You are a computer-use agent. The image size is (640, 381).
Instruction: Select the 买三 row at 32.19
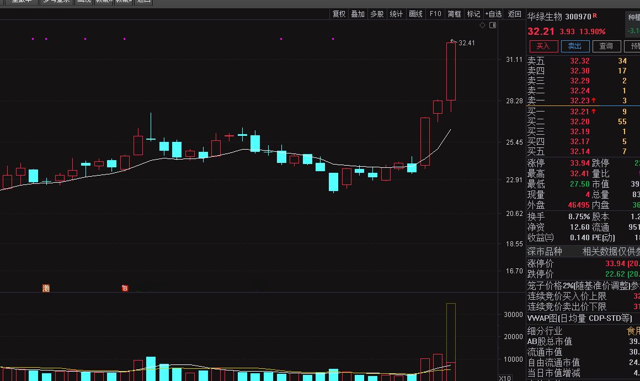(583, 131)
